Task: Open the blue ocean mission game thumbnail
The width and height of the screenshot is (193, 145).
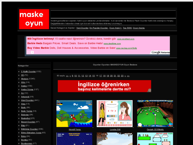Action: pyautogui.click(x=74, y=139)
